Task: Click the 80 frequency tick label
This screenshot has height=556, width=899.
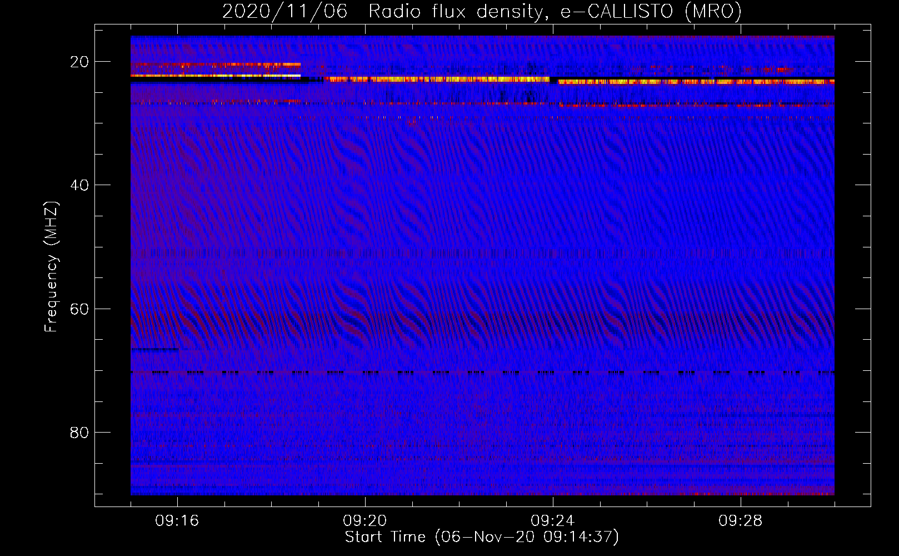Action: 79,433
